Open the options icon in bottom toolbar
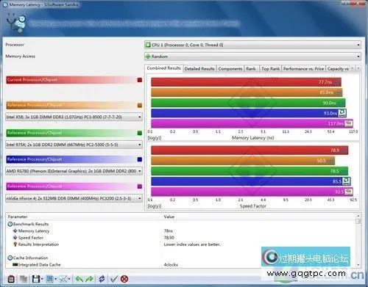 click(11, 279)
